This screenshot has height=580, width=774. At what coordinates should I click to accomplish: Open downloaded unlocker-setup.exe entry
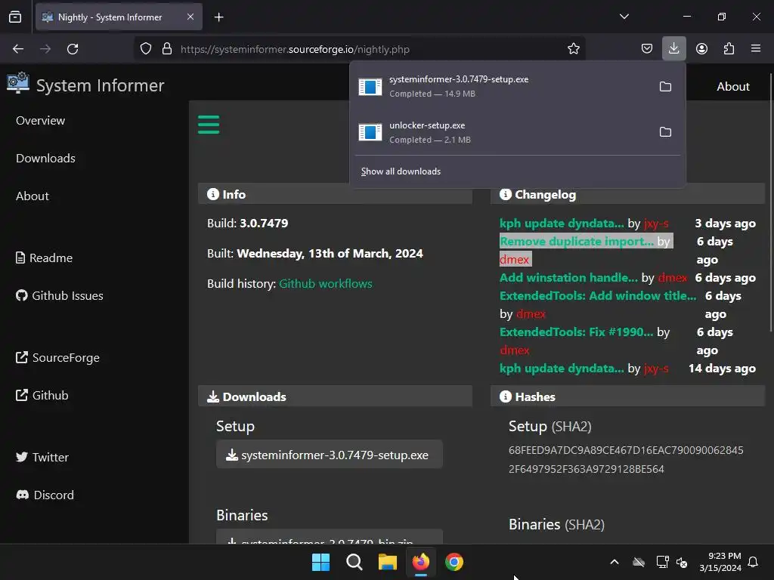tap(501, 132)
